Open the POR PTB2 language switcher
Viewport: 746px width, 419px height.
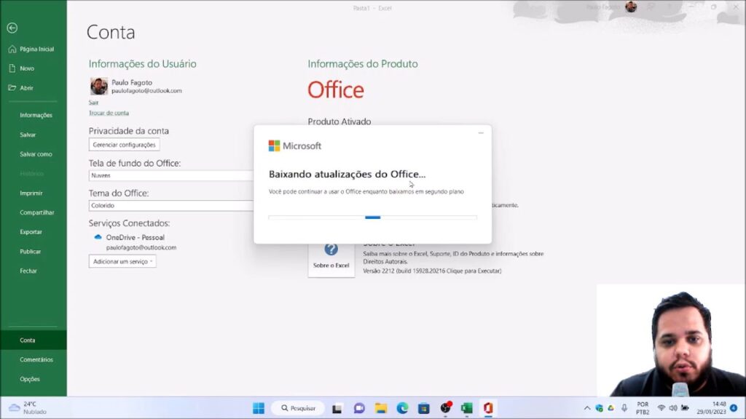point(643,408)
